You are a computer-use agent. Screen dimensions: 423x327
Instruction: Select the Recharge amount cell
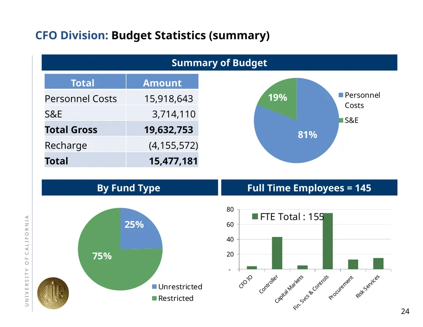162,145
